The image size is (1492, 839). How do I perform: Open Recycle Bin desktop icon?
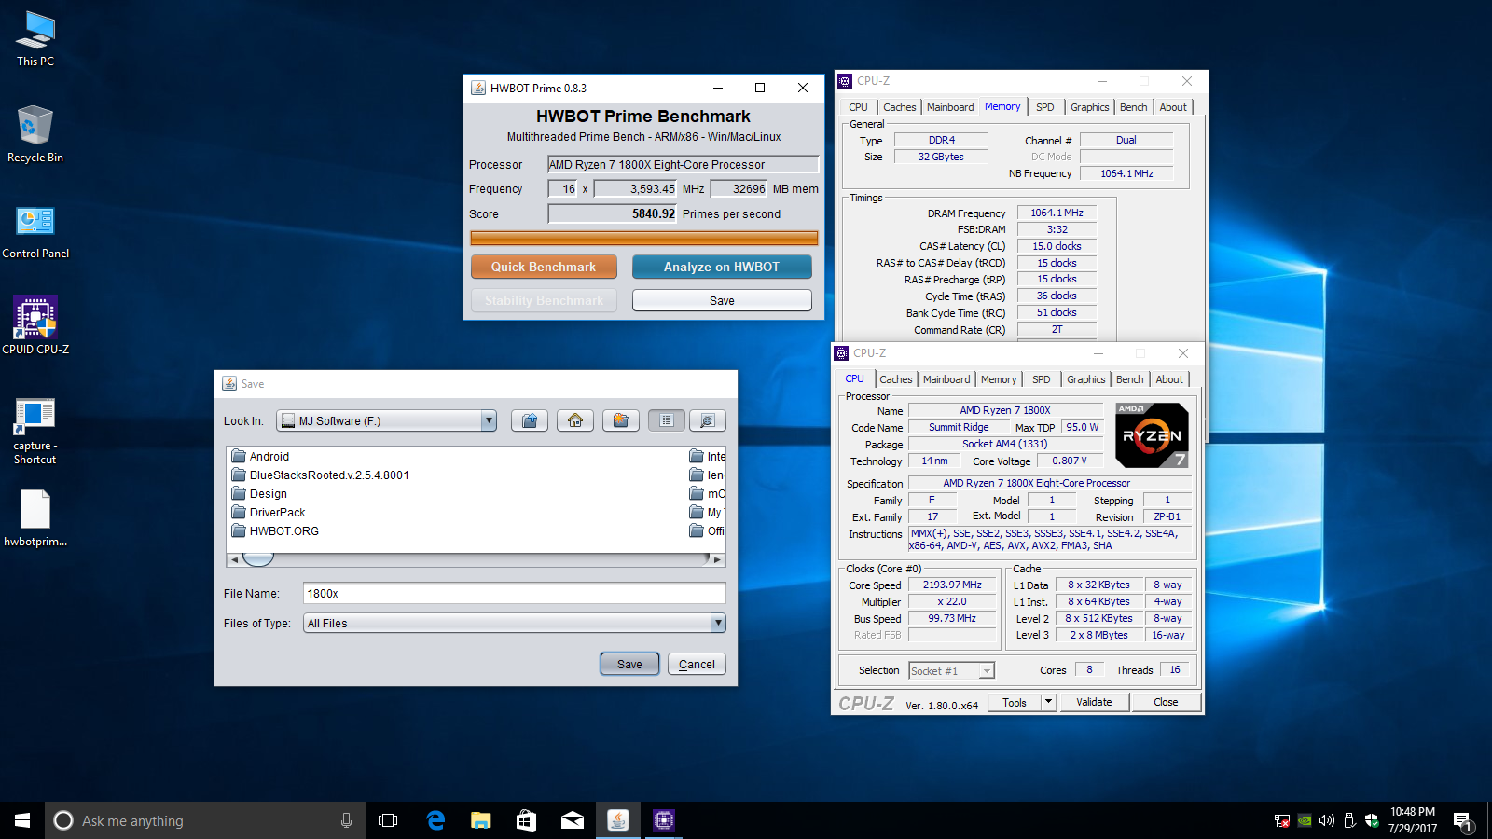[x=35, y=135]
